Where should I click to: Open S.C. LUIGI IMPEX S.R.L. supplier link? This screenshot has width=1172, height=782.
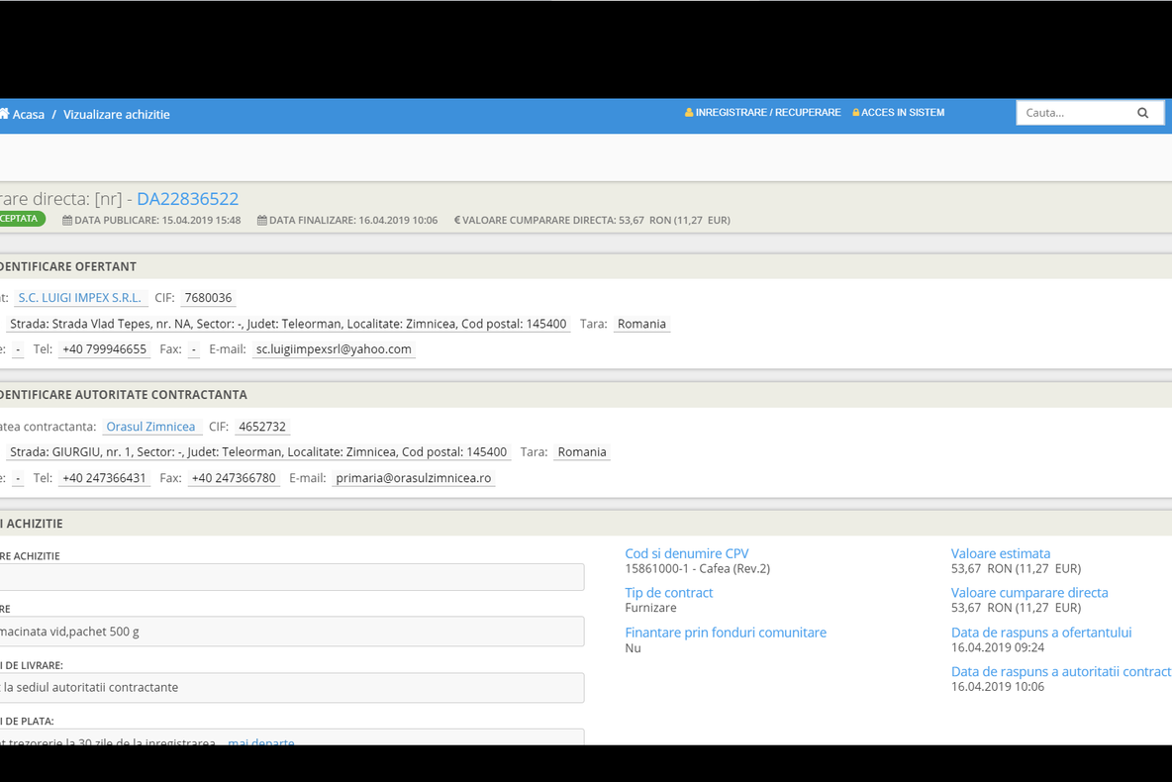(x=80, y=298)
